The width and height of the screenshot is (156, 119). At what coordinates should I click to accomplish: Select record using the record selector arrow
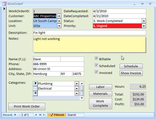click(x=4, y=9)
